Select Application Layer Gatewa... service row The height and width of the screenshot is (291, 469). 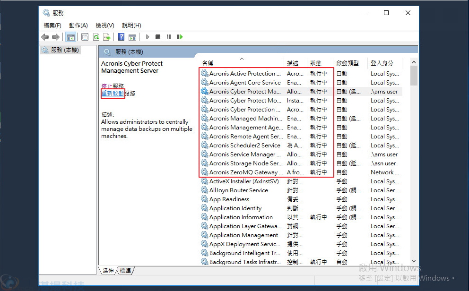point(301,226)
